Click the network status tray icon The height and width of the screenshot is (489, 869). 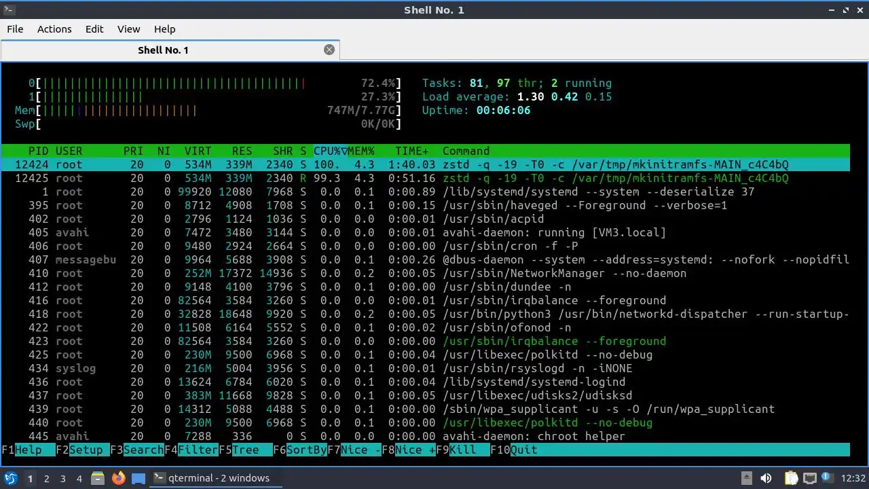[x=809, y=478]
